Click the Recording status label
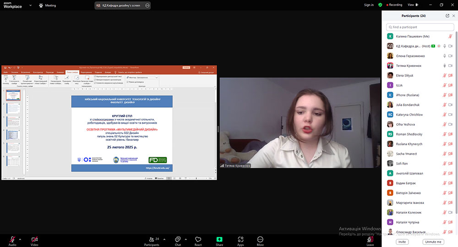 coord(394,5)
